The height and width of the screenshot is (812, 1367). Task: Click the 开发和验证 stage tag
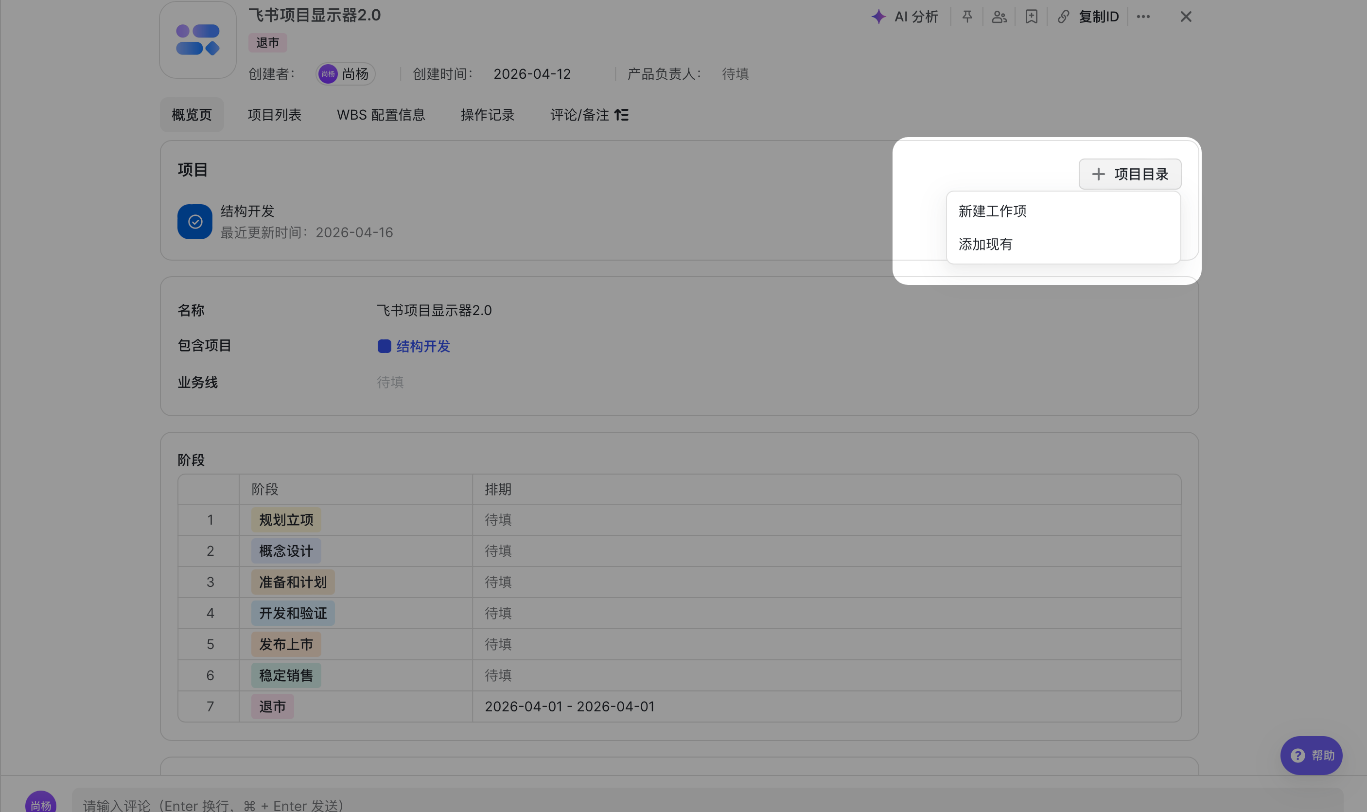(293, 614)
